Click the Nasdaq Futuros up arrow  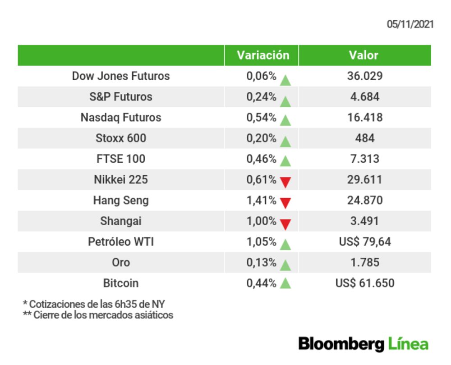(285, 120)
